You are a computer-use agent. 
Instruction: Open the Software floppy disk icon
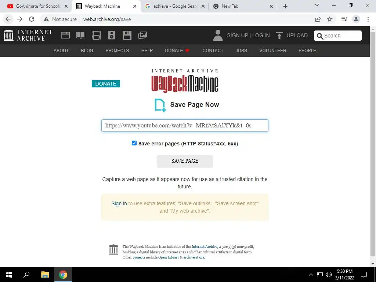pyautogui.click(x=127, y=35)
